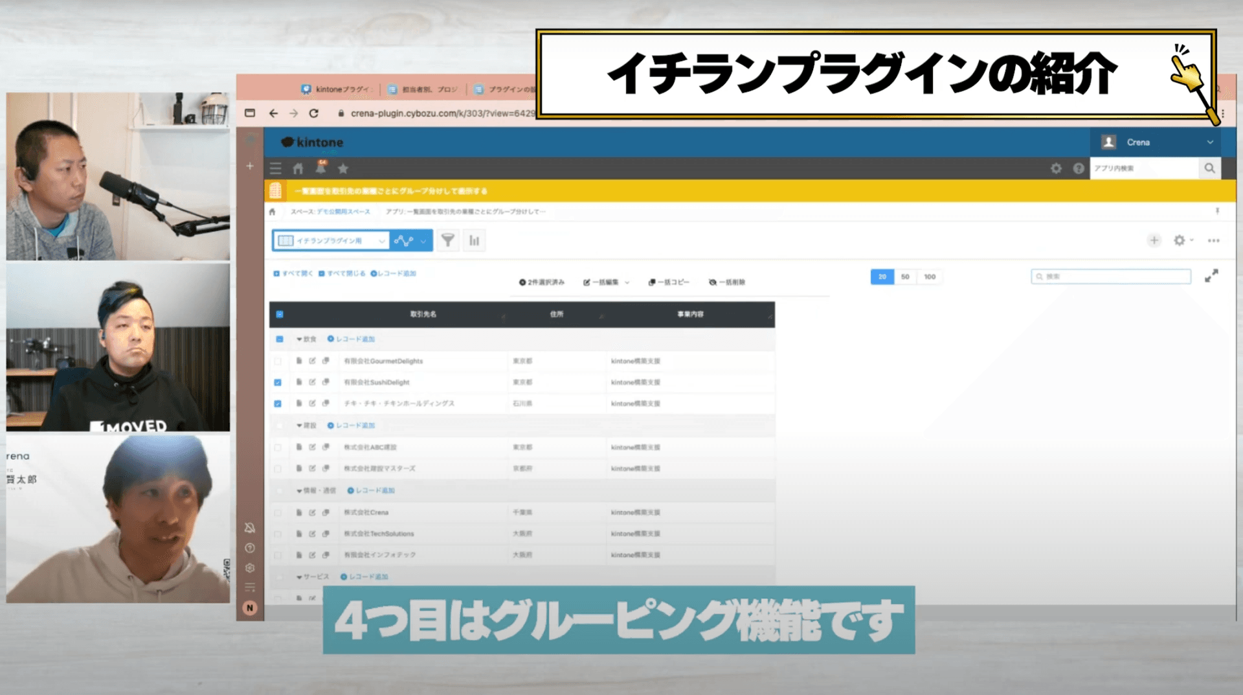Reload the page in the browser

click(314, 113)
